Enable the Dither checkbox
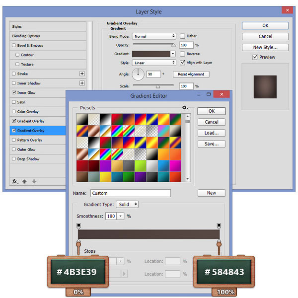Viewport: 298px width, 298px height. (x=182, y=36)
